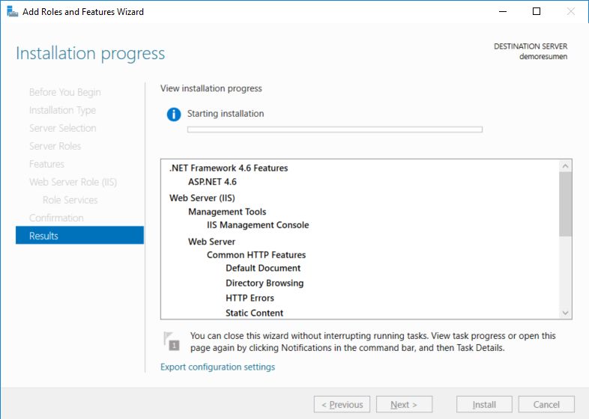Close the wizard with the X button
The image size is (589, 419).
click(570, 12)
